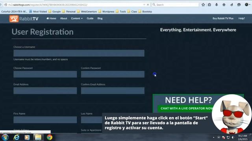Click the rabbit mascot avatar
Screen dimensions: 252x141
[x=232, y=114]
